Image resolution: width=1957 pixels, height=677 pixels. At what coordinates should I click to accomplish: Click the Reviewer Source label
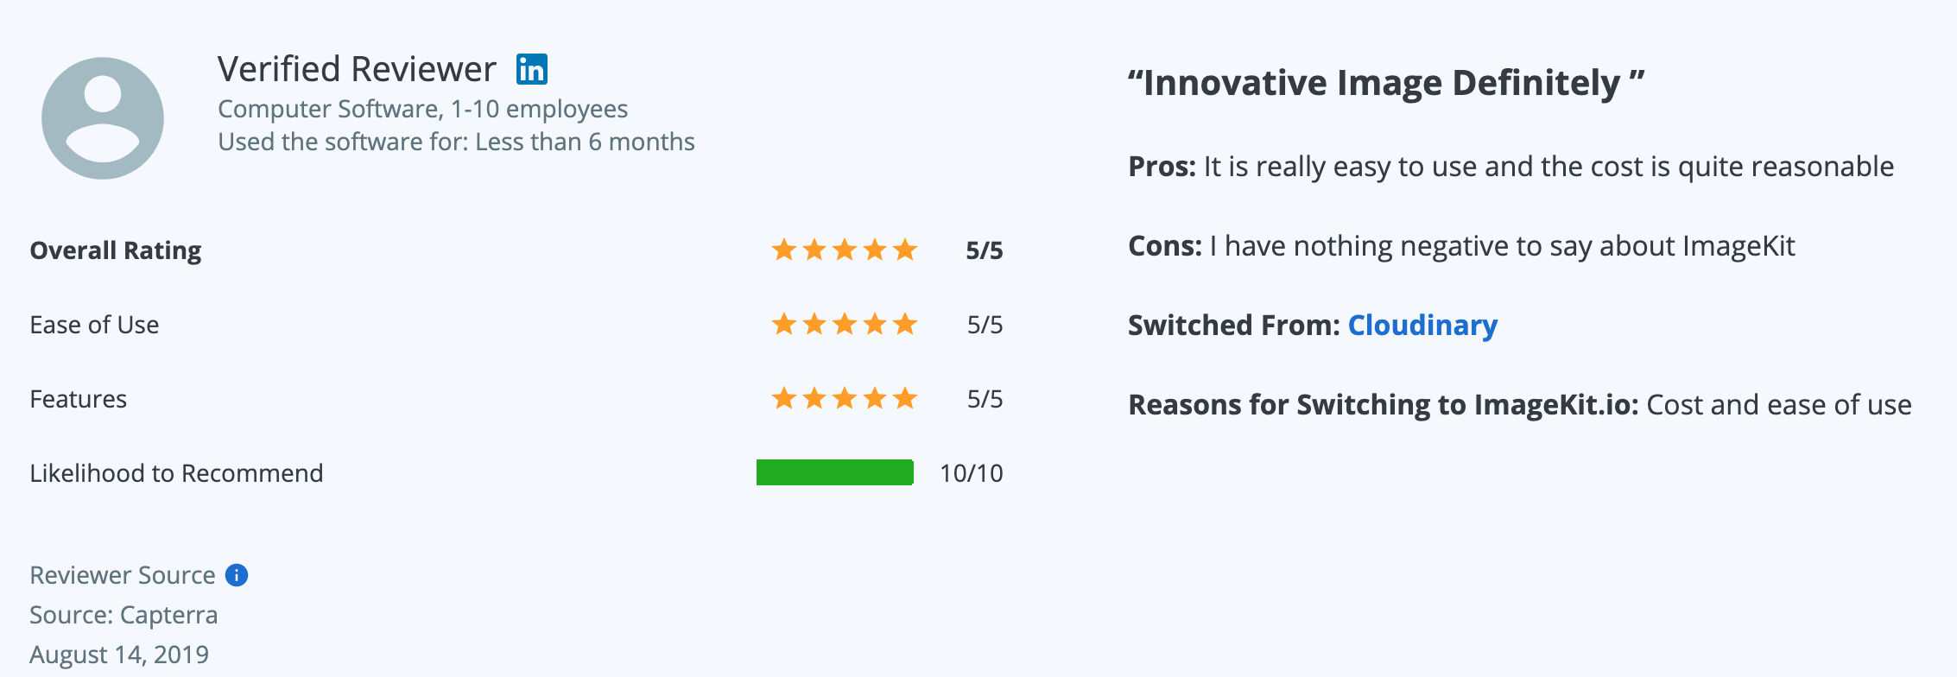123,575
